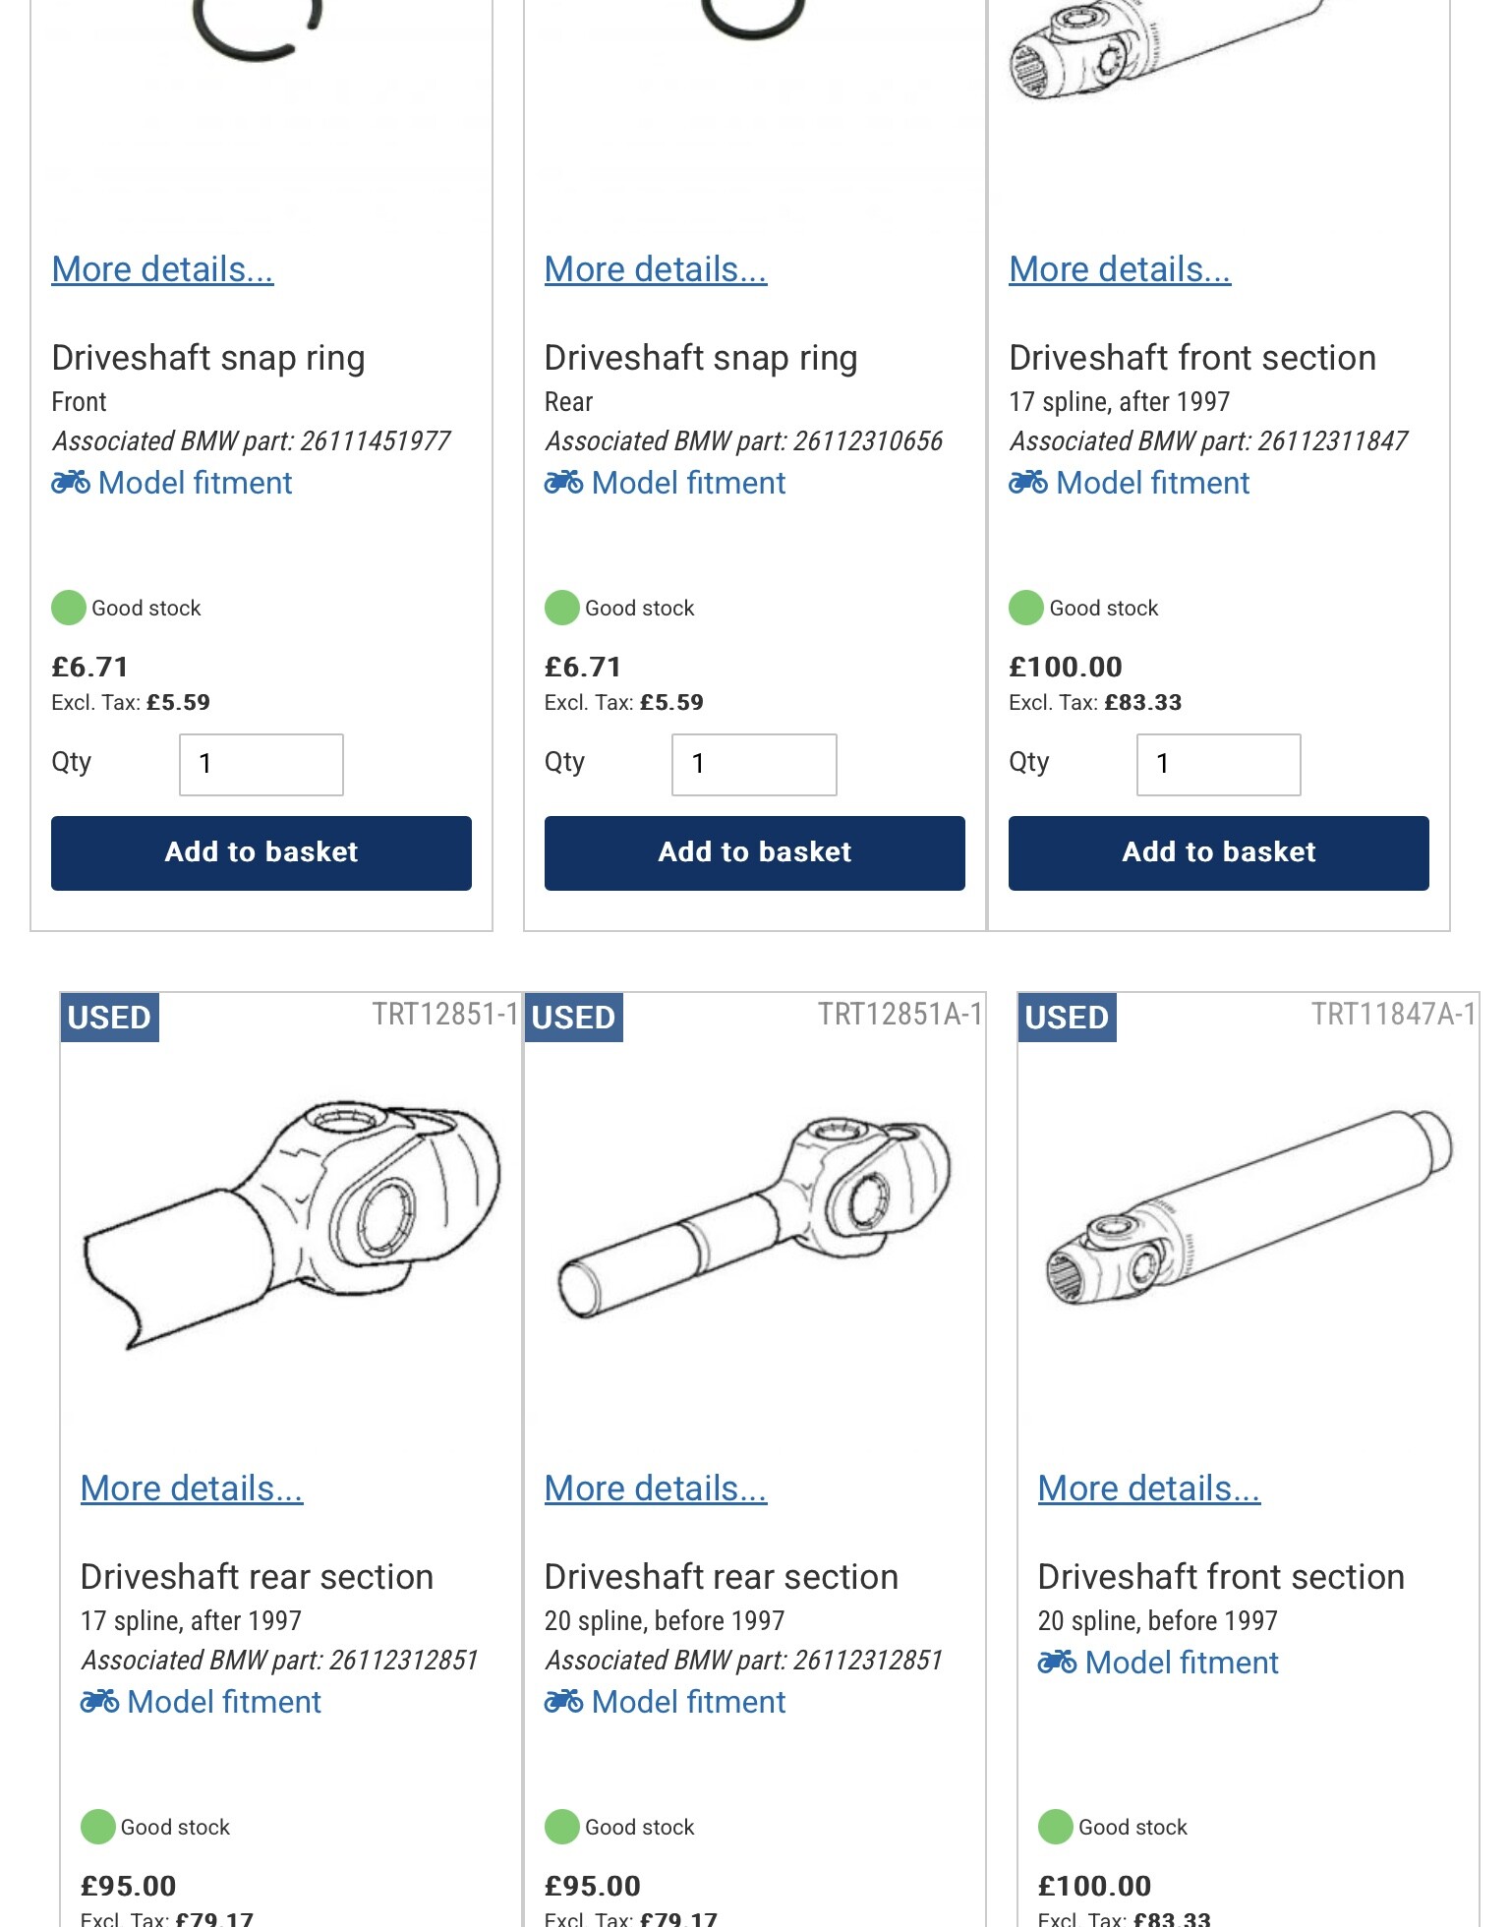This screenshot has width=1510, height=1927.
Task: Open More details for TRT12851A-1 rear section
Action: [656, 1489]
